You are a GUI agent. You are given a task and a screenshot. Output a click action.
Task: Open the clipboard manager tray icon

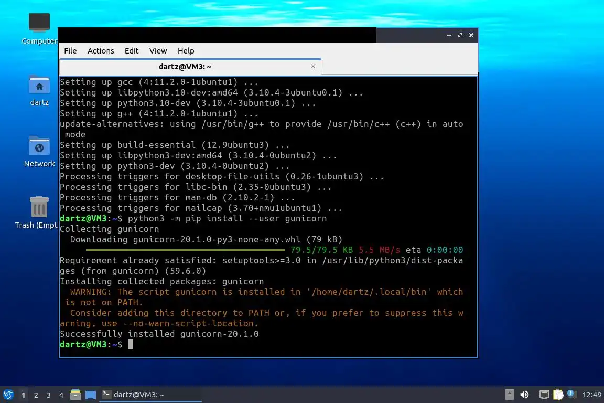[x=558, y=395]
